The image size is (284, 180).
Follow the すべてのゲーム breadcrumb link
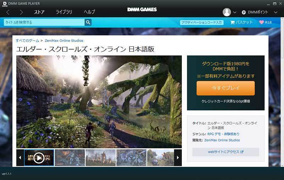[x=27, y=41]
